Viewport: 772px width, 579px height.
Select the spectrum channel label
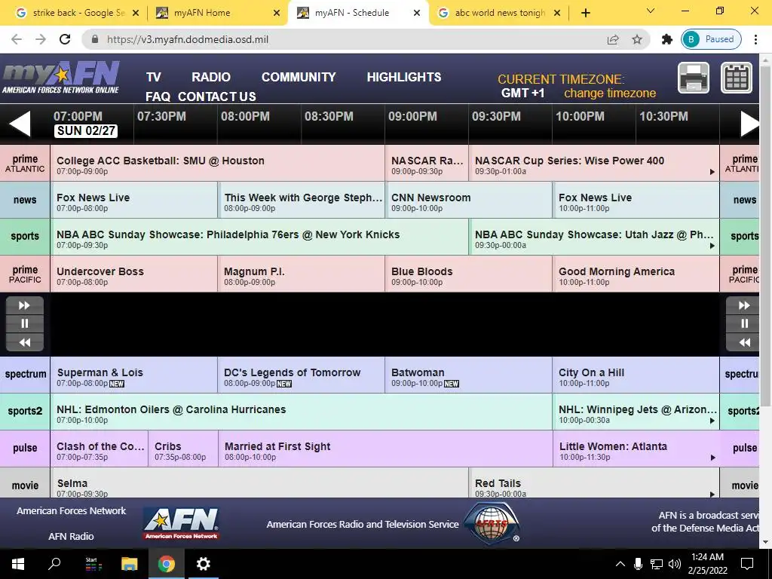[25, 374]
